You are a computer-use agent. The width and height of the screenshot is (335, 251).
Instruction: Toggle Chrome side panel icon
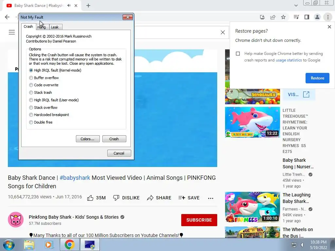tap(307, 17)
